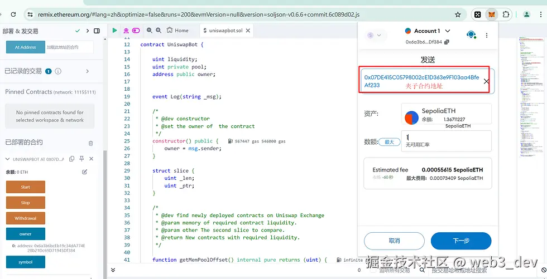
Task: Open the browser extensions puzzle icon
Action: (506, 14)
